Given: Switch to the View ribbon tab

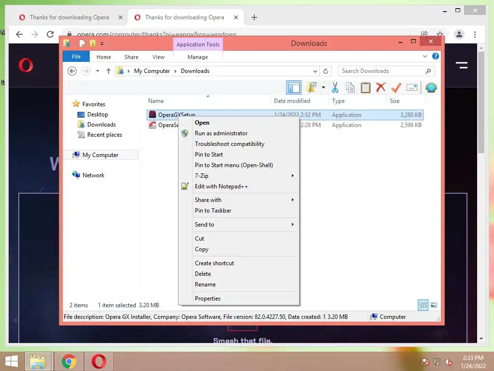Looking at the screenshot, I should [158, 57].
